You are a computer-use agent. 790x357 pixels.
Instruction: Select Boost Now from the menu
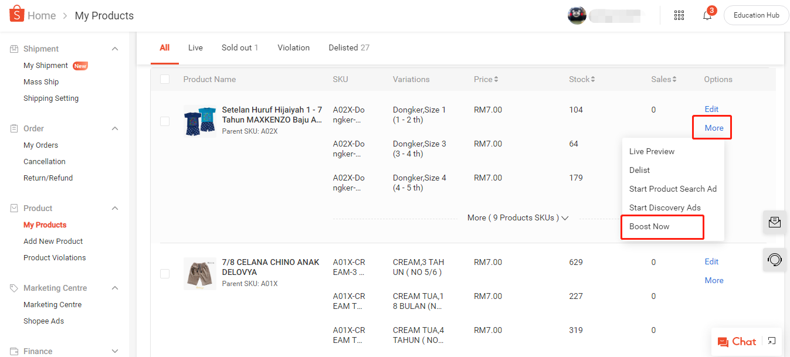coord(649,227)
